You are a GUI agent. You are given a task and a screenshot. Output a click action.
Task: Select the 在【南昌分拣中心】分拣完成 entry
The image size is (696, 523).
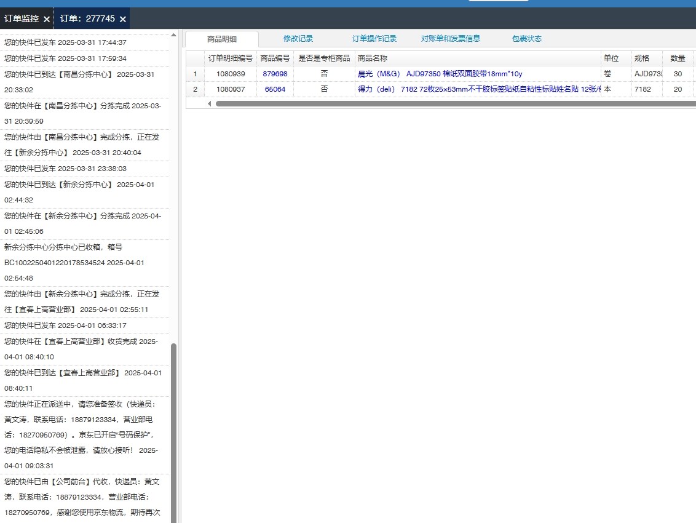tap(84, 114)
